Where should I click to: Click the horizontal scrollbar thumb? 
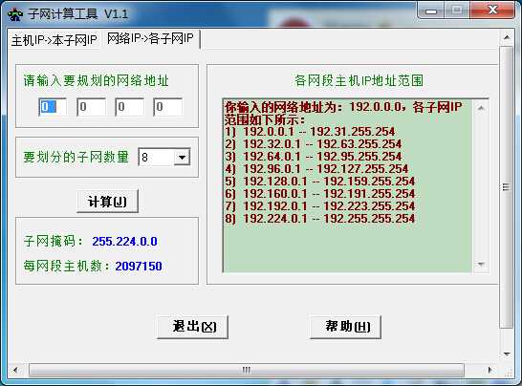pyautogui.click(x=247, y=370)
